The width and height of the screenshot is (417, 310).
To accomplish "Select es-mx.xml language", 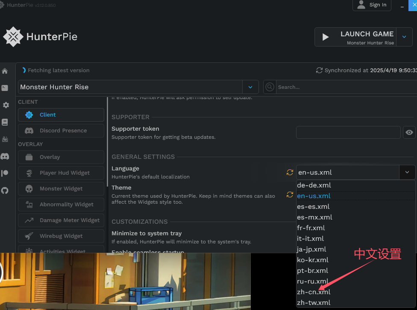I will (x=355, y=217).
